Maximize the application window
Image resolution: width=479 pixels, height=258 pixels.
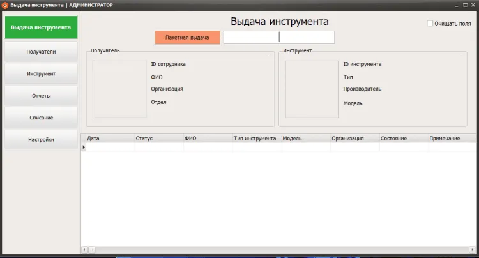point(465,5)
